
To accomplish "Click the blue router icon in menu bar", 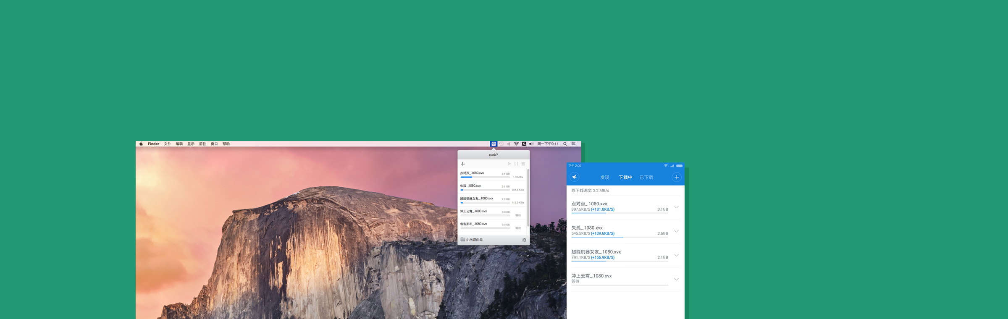I will pyautogui.click(x=493, y=144).
